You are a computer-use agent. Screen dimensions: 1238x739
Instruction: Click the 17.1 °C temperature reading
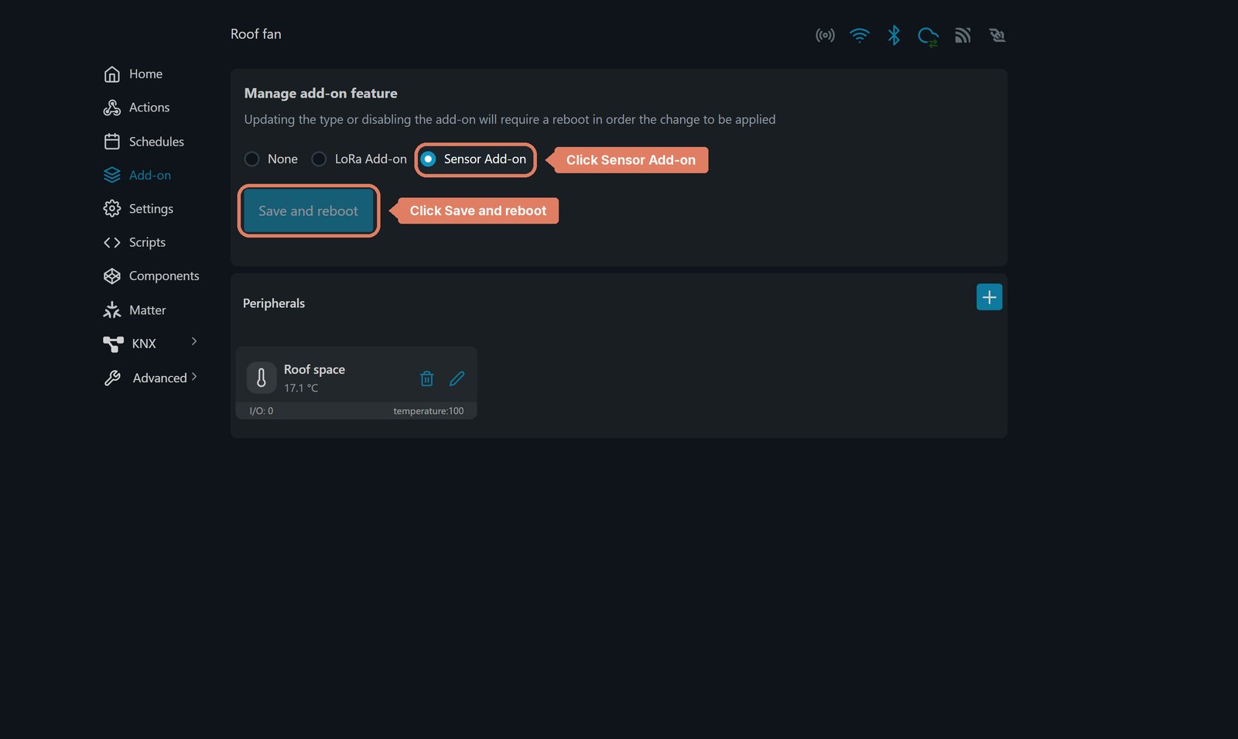(301, 388)
